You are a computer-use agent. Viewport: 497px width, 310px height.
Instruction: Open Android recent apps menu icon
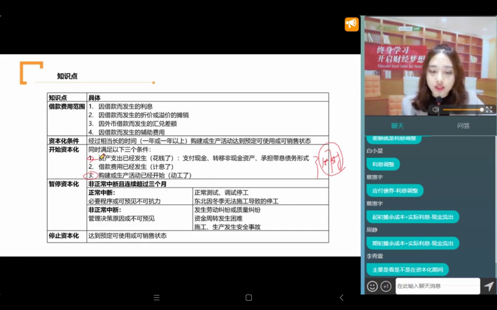point(156,298)
